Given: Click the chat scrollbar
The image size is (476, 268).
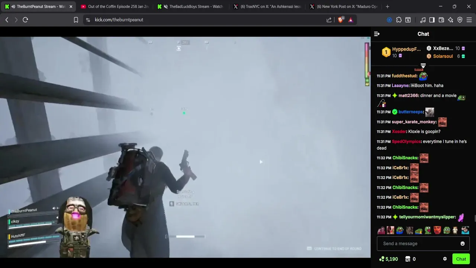Looking at the screenshot, I should 475,218.
